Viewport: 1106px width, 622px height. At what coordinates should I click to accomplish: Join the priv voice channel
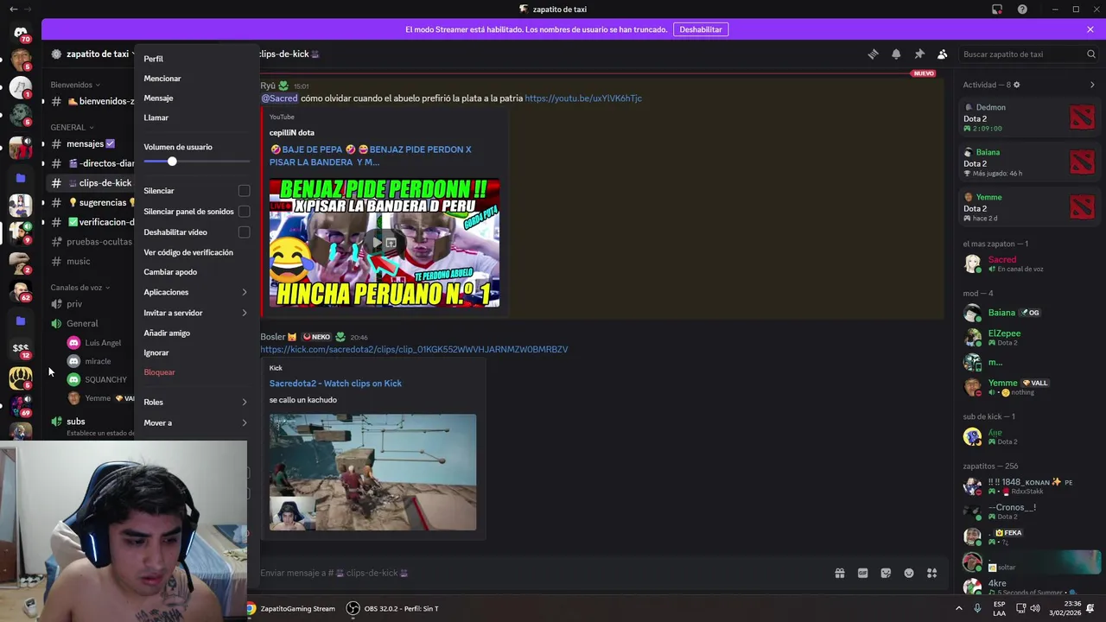(x=74, y=304)
